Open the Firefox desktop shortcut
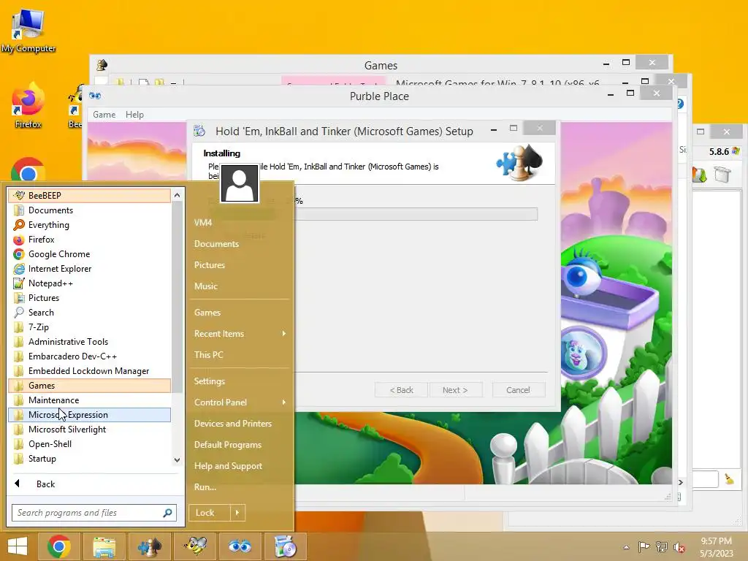The height and width of the screenshot is (561, 748). (x=28, y=106)
